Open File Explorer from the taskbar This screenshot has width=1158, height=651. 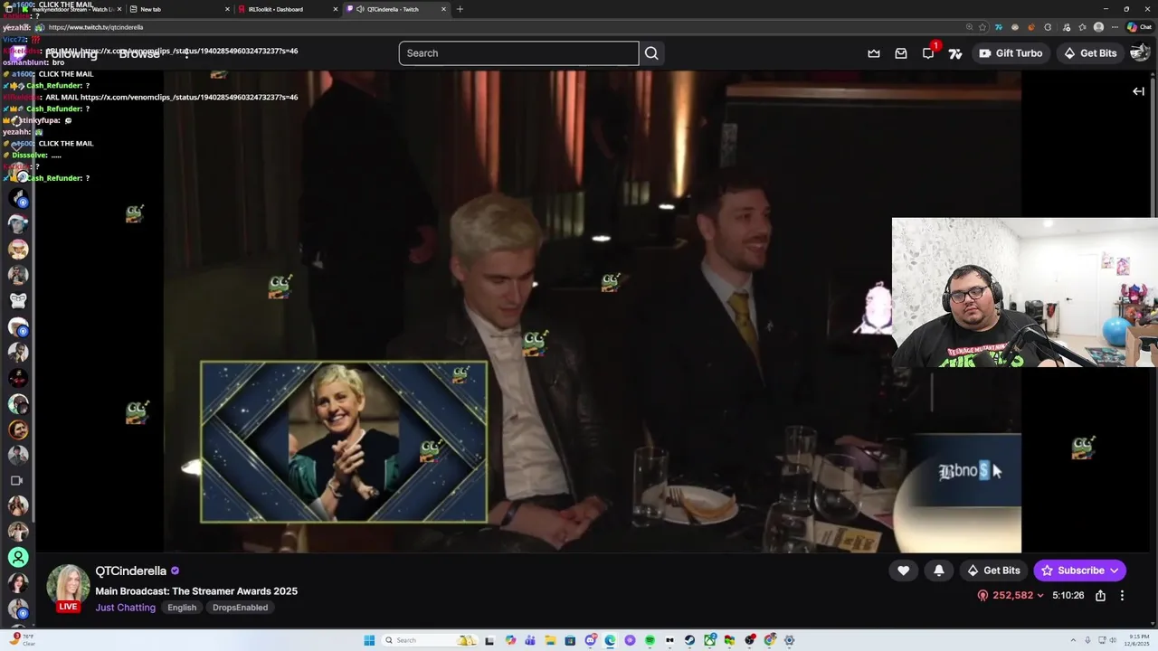click(x=550, y=640)
